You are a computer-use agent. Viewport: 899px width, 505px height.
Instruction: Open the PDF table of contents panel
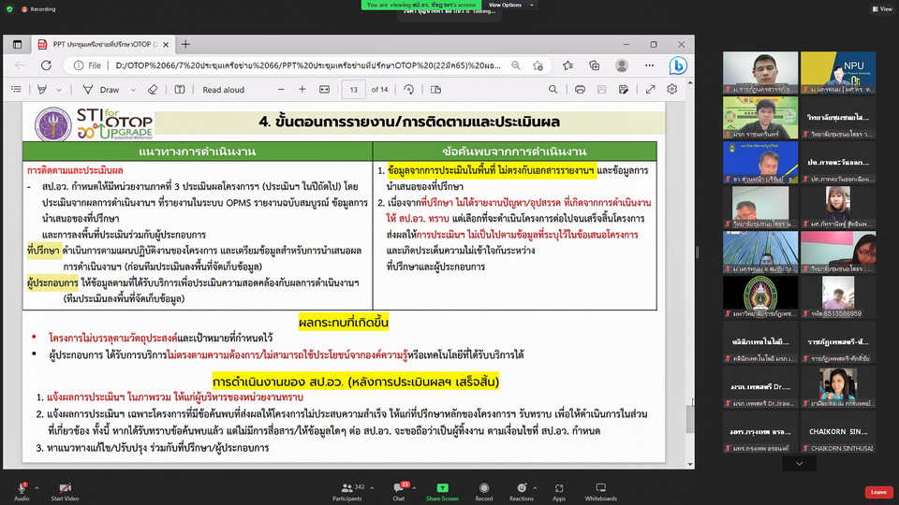pos(17,90)
